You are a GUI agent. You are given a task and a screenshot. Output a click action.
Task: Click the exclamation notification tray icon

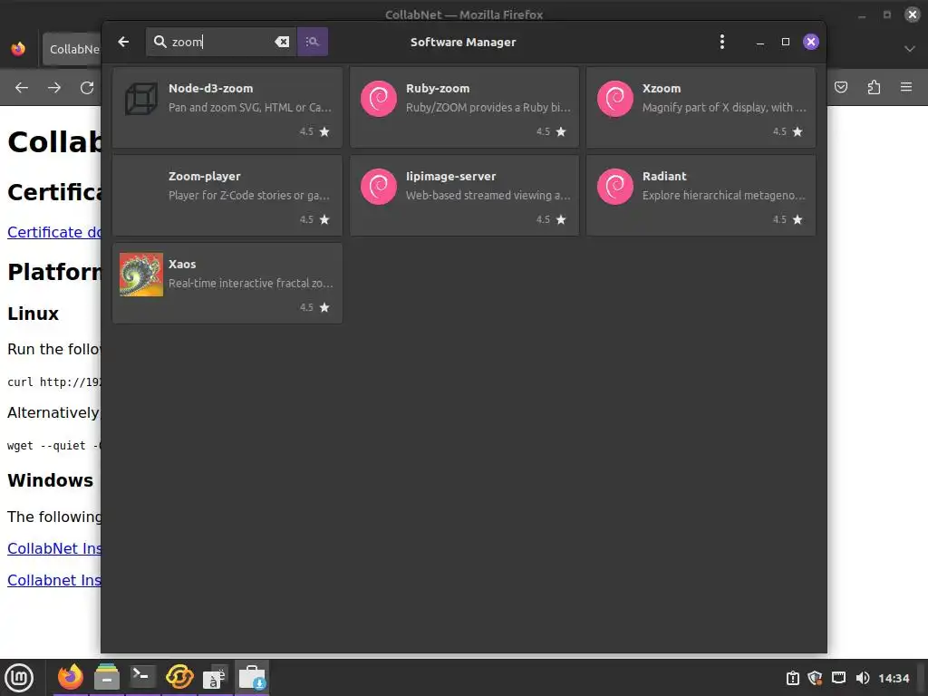[x=792, y=678]
